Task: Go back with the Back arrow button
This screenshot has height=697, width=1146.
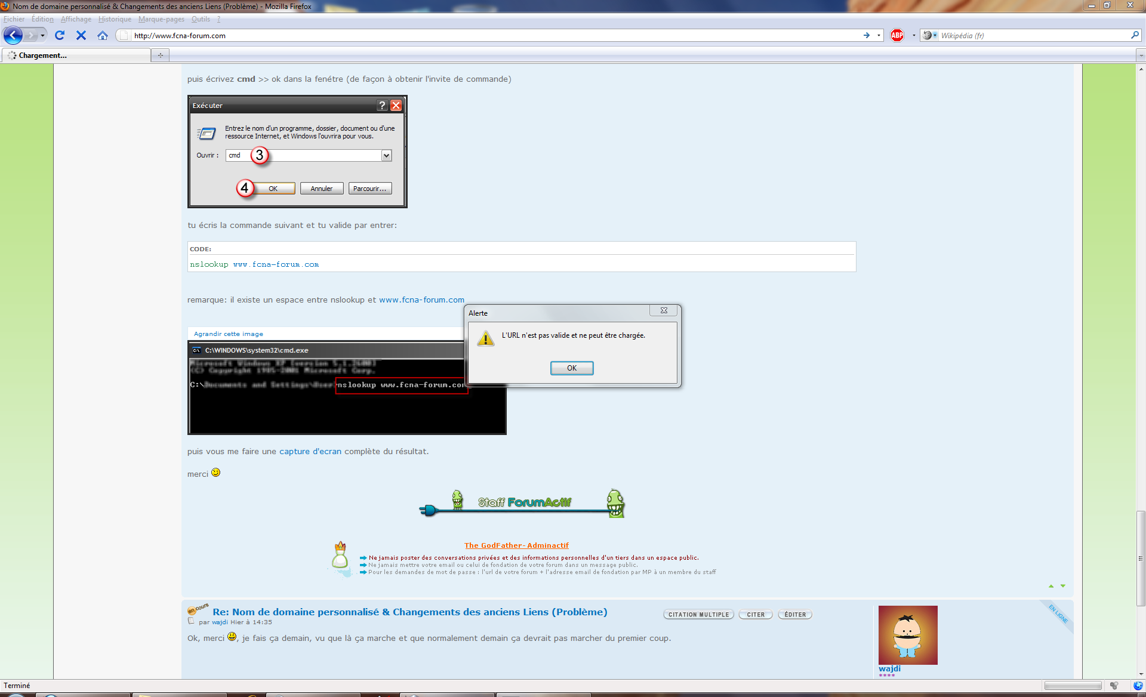Action: tap(13, 35)
